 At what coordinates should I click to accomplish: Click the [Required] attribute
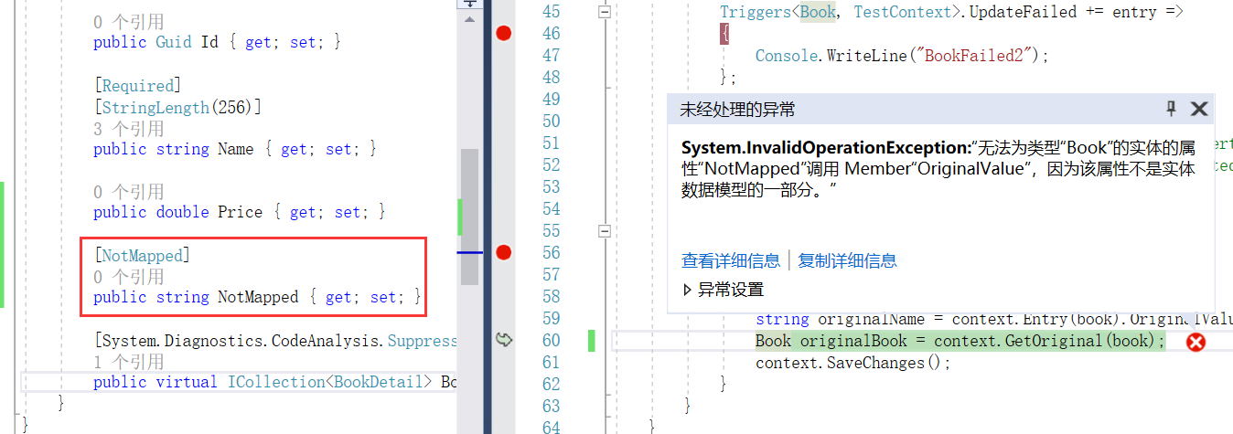coord(137,86)
